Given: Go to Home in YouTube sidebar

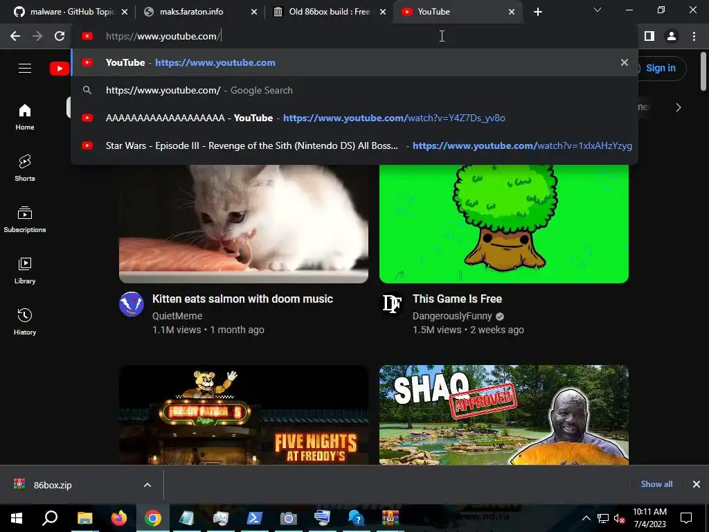Looking at the screenshot, I should pos(25,117).
